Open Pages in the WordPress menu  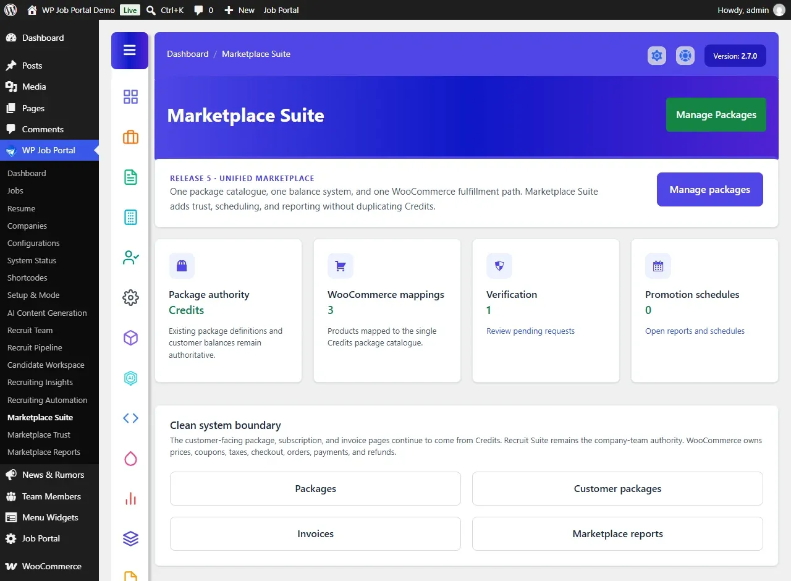pos(49,108)
